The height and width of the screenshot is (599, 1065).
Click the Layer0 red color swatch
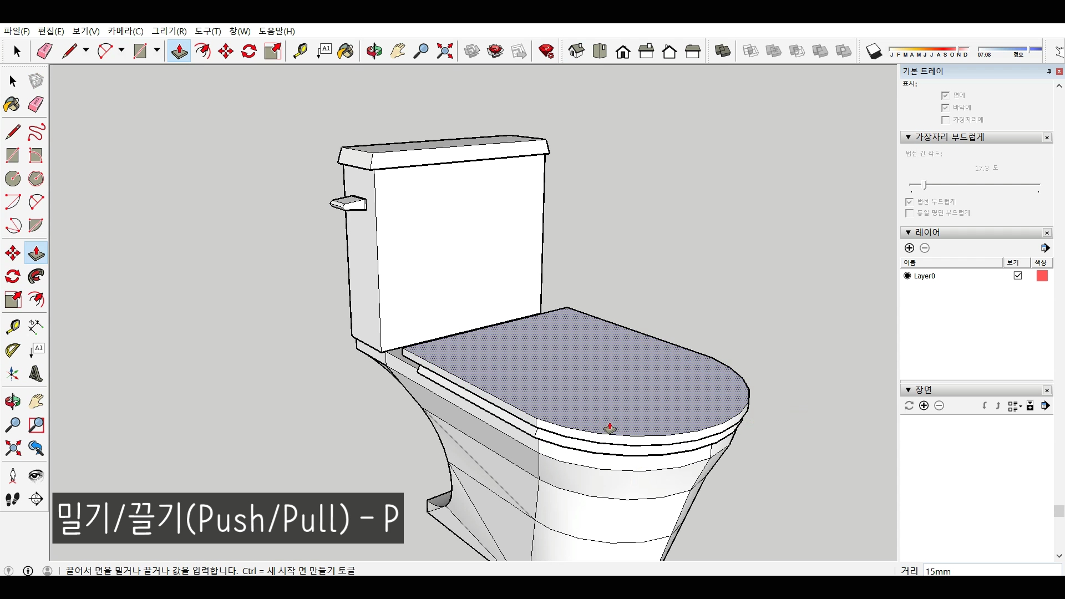click(1042, 276)
